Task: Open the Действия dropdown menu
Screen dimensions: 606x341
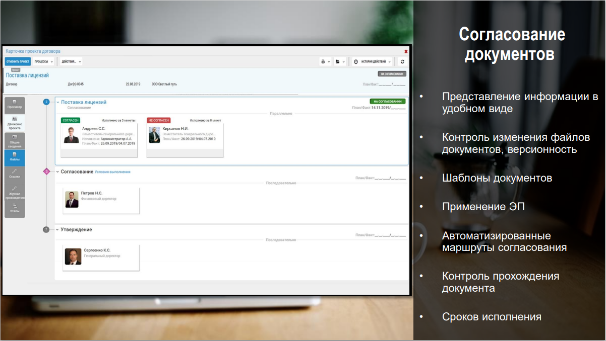Action: tap(71, 61)
